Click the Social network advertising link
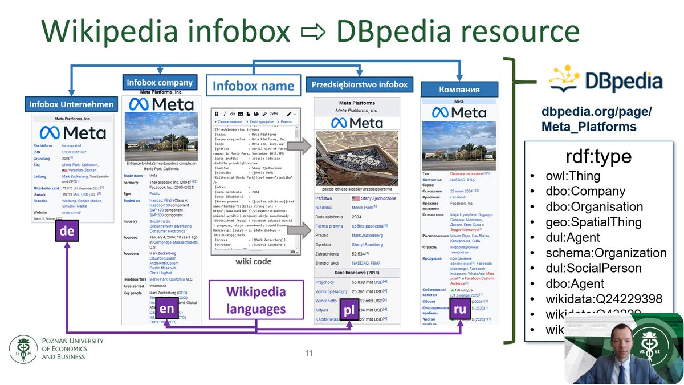Viewport: 684px width, 385px height. [170, 226]
